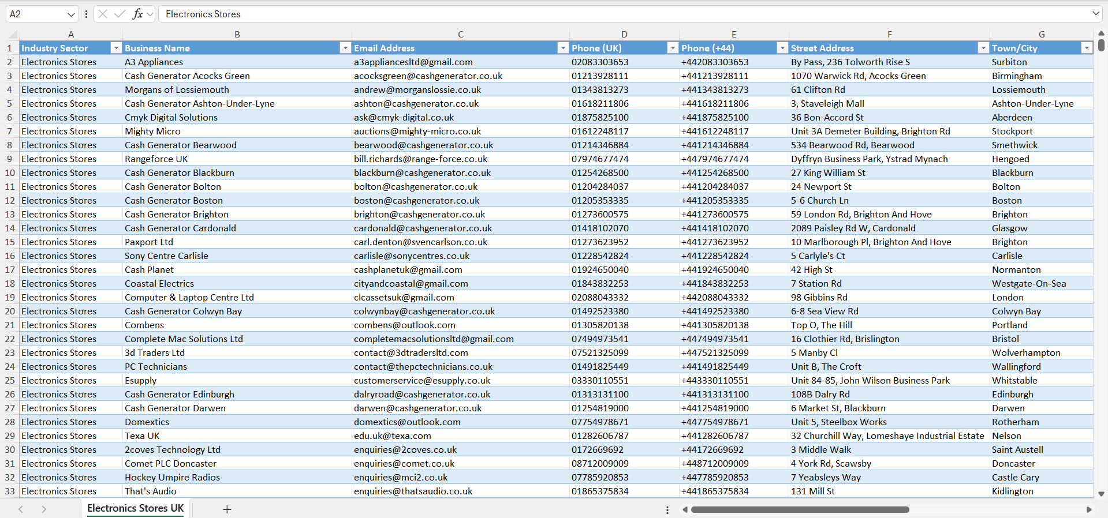The width and height of the screenshot is (1108, 518).
Task: Click email cashplanetuk@gmail.com
Action: pos(461,269)
